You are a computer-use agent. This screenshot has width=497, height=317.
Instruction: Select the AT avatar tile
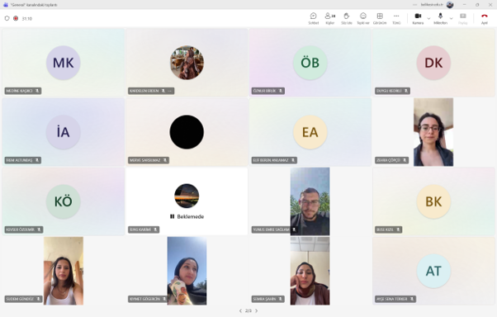pyautogui.click(x=433, y=271)
